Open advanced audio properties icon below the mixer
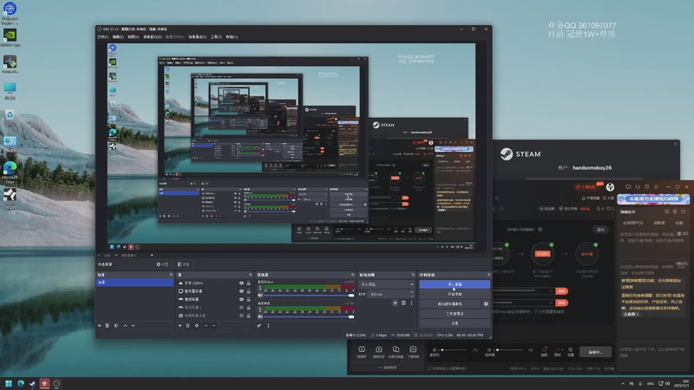694x390 pixels. [x=259, y=326]
